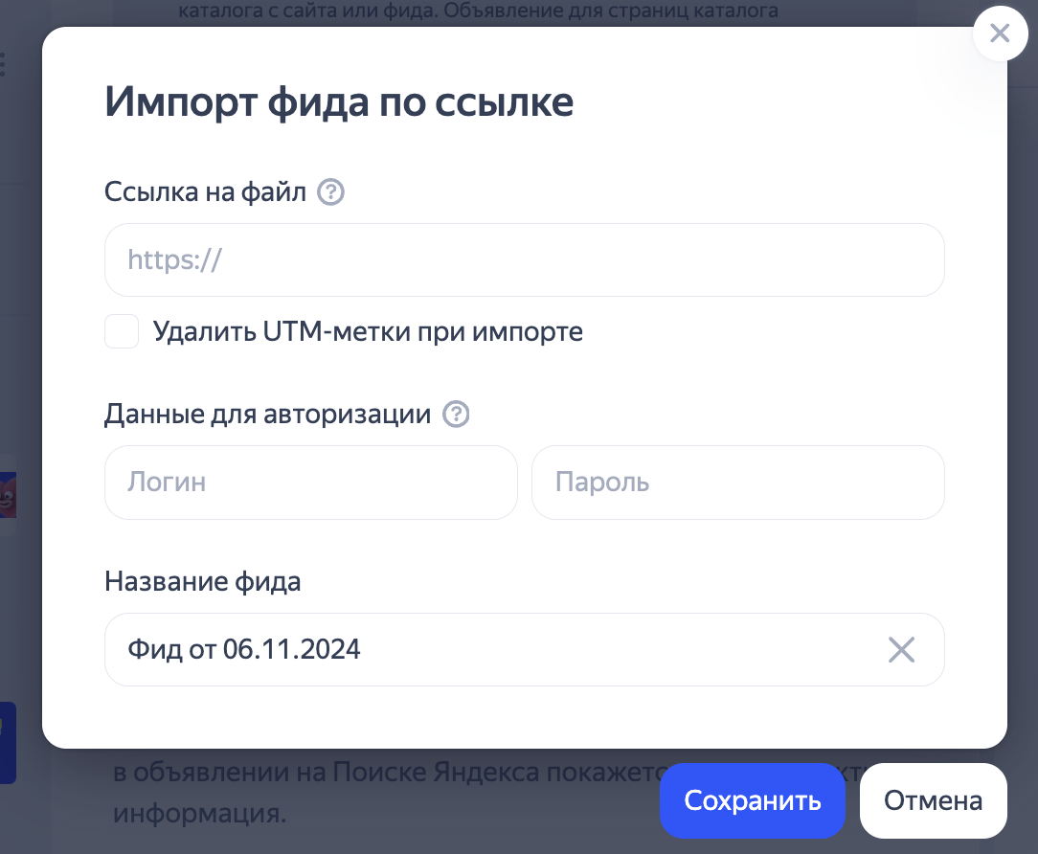
Task: Focus the https:// file link field
Action: (525, 260)
